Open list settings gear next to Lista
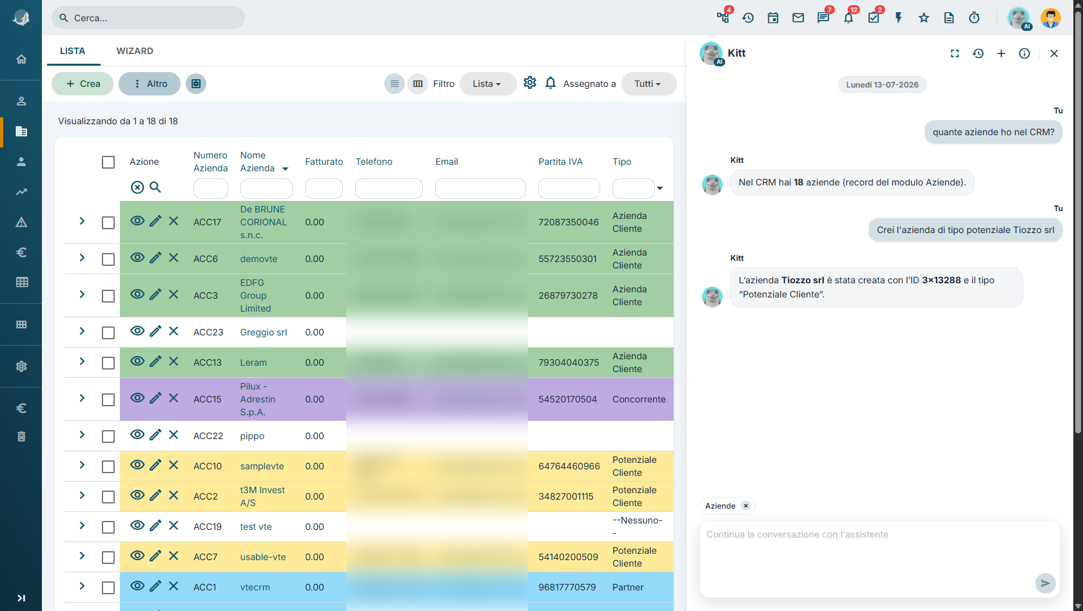Screen dimensions: 1083x611 pyautogui.click(x=530, y=82)
